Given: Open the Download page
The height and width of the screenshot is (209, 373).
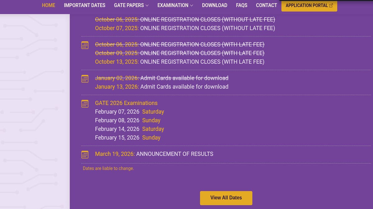Looking at the screenshot, I should pyautogui.click(x=214, y=5).
